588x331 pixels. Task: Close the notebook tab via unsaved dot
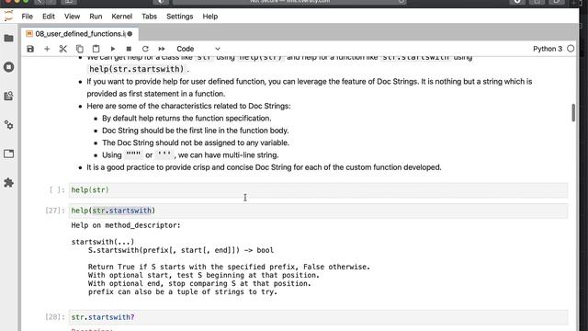click(x=130, y=34)
